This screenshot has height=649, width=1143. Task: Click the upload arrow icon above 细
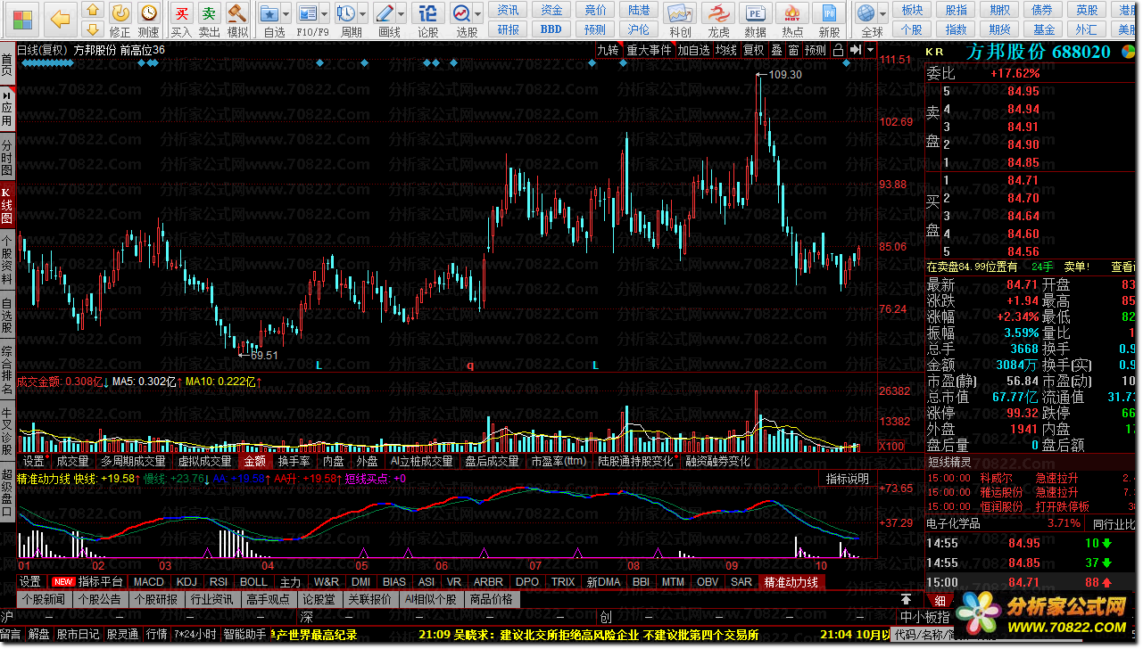tap(907, 600)
